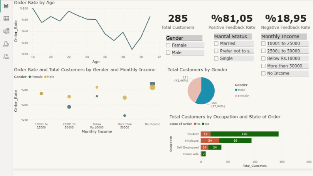Enable 10001 to 25000 income filter
Image resolution: width=313 pixels, height=176 pixels.
(263, 43)
